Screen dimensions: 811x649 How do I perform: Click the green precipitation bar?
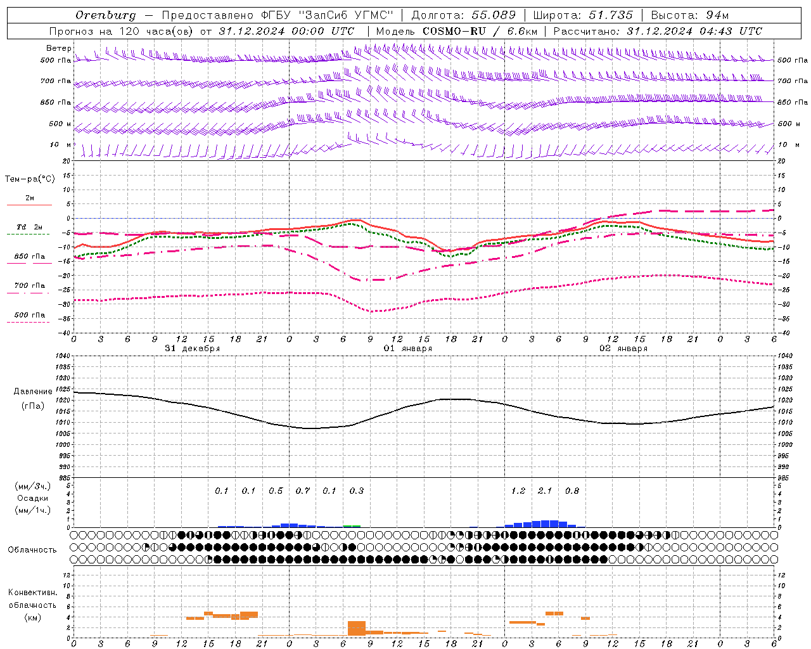(x=352, y=526)
